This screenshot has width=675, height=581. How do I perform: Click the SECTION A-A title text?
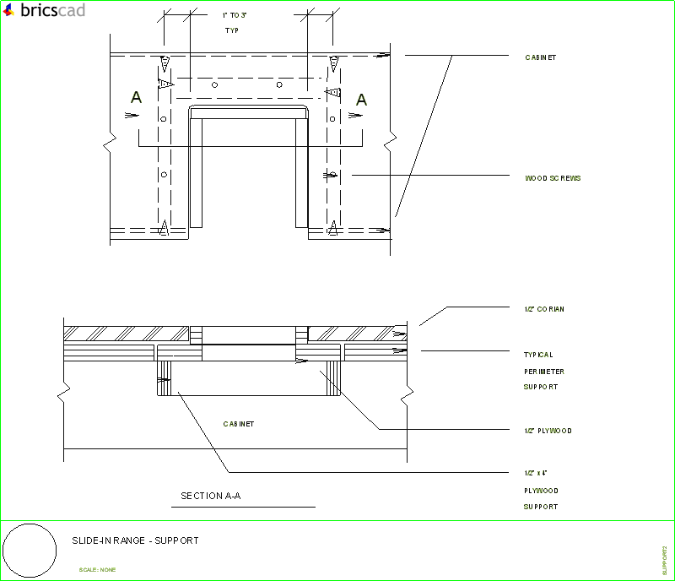pos(209,496)
